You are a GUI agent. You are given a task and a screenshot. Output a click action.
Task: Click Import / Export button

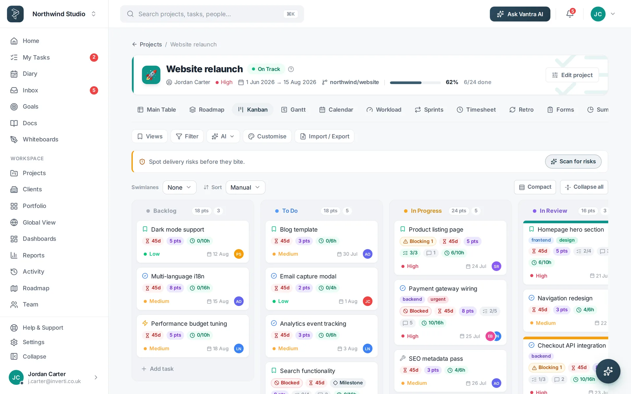point(324,136)
